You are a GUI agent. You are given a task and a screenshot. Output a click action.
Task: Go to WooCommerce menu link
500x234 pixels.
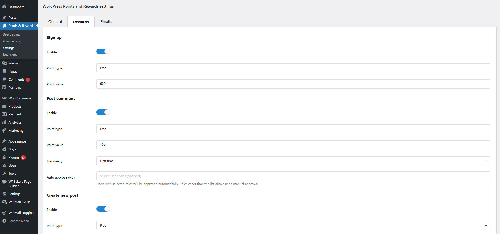[20, 98]
